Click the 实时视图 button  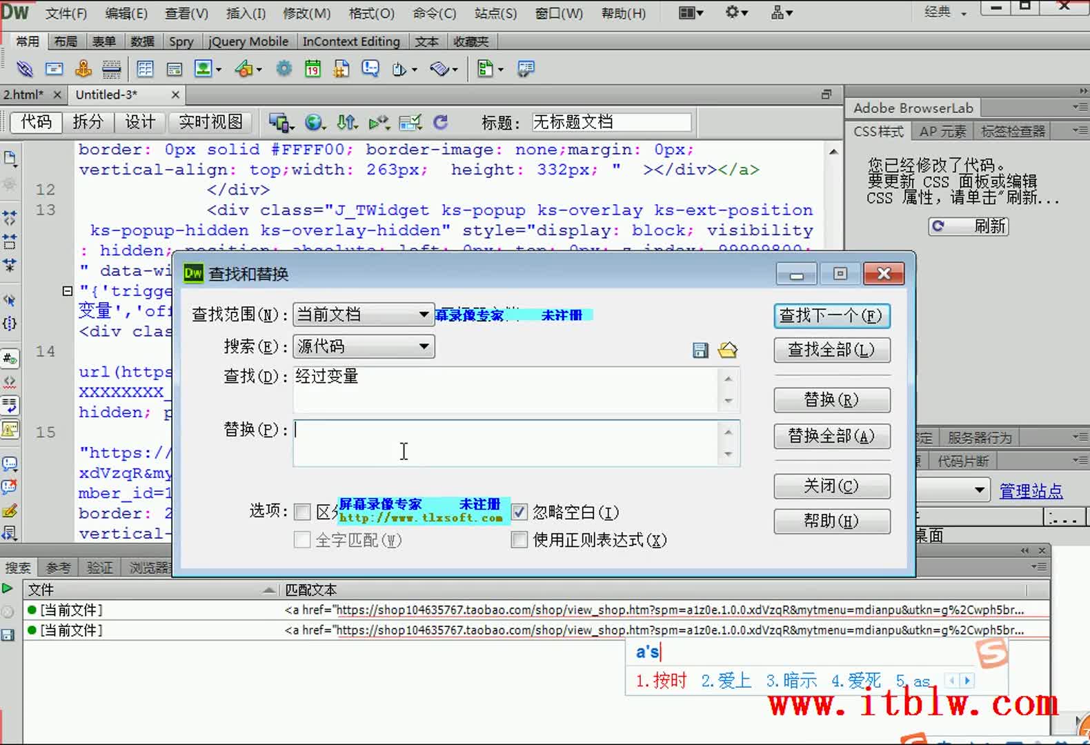210,123
